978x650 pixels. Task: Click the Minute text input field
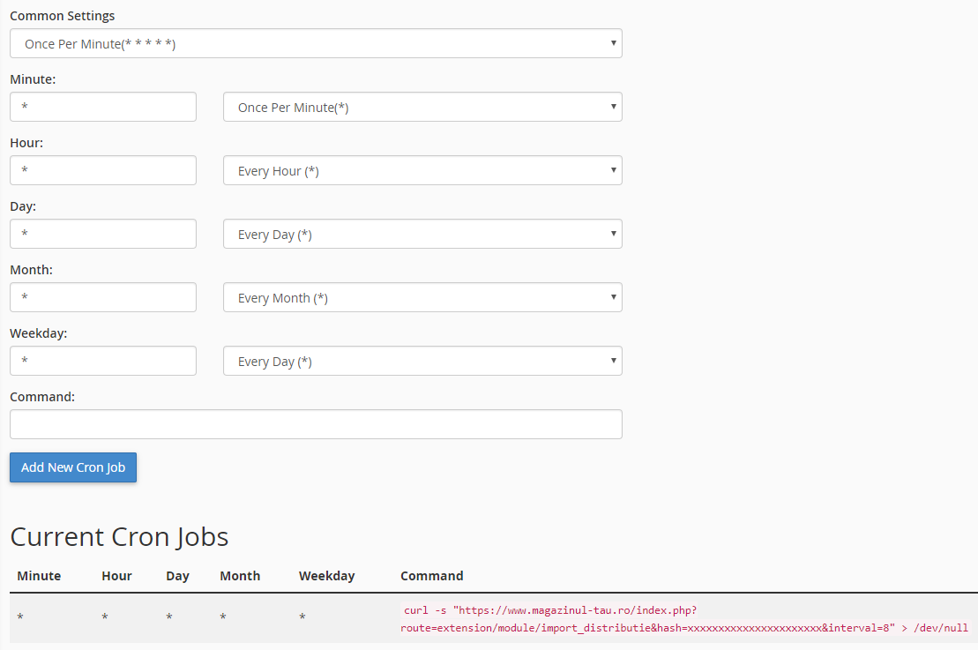pyautogui.click(x=103, y=107)
